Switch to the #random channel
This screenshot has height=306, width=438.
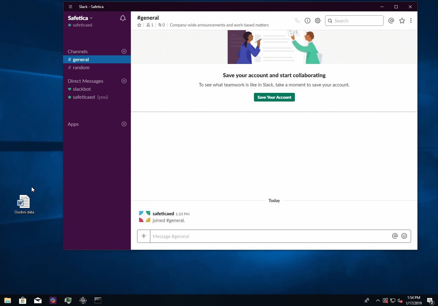pos(81,68)
